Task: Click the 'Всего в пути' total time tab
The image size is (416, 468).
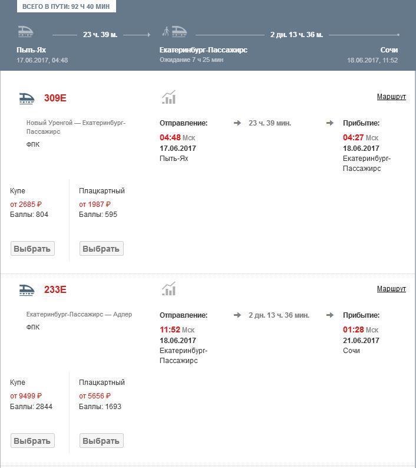Action: [66, 6]
